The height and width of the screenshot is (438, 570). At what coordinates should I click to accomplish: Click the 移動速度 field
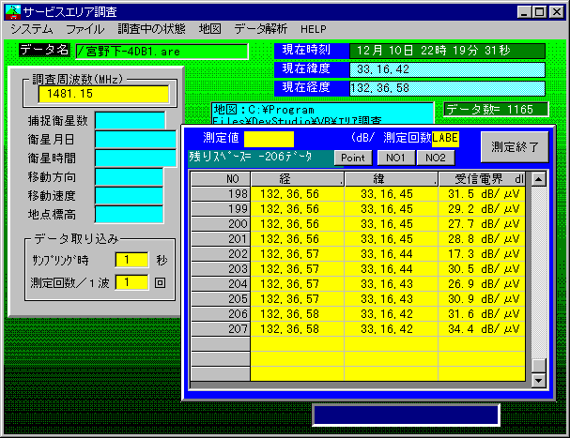129,196
